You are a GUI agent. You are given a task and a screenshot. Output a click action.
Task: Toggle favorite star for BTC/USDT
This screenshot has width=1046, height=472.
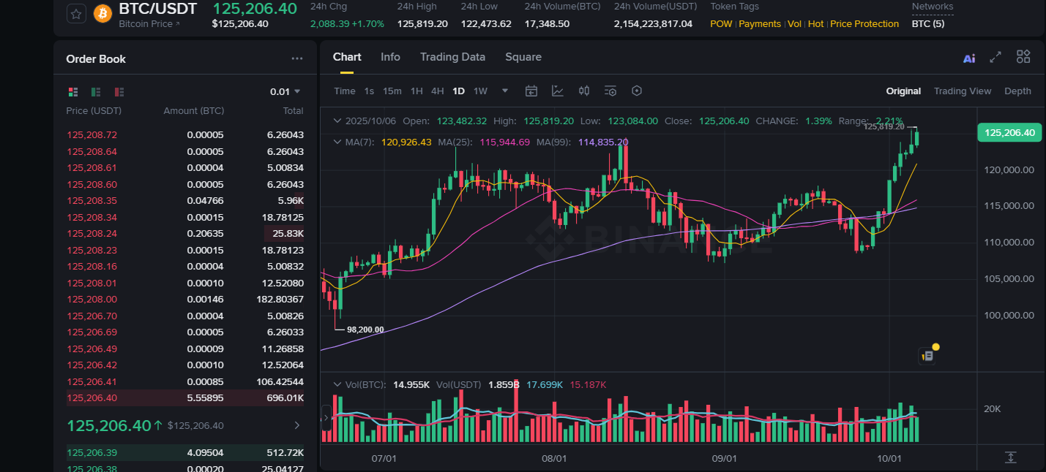[x=76, y=13]
